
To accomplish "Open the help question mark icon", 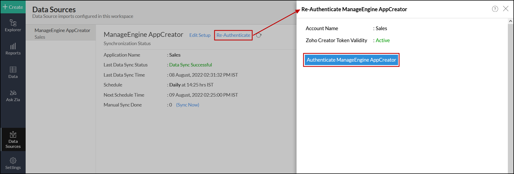I will [x=495, y=9].
